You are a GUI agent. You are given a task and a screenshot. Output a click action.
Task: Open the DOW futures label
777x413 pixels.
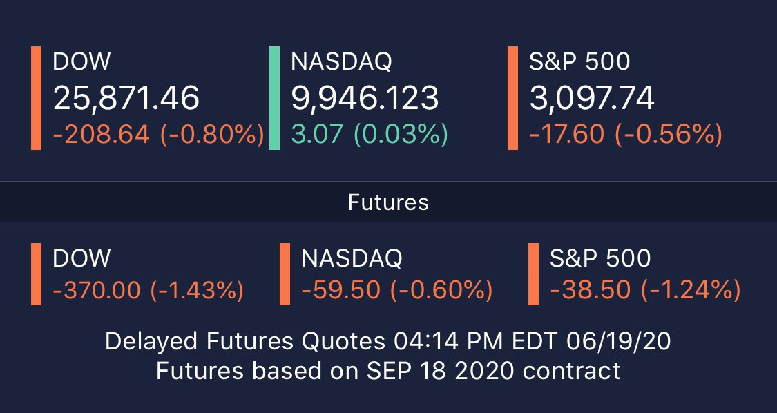point(81,258)
